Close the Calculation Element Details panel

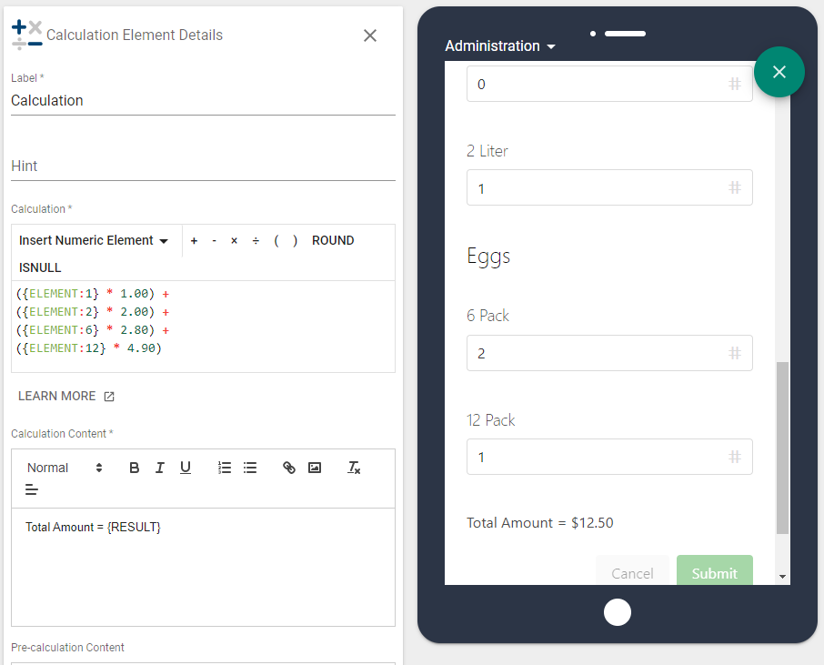pyautogui.click(x=370, y=35)
